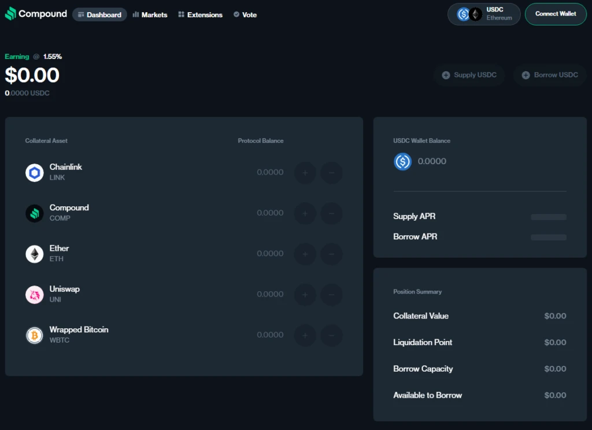
Task: Select the Chainlink asset name
Action: 66,167
